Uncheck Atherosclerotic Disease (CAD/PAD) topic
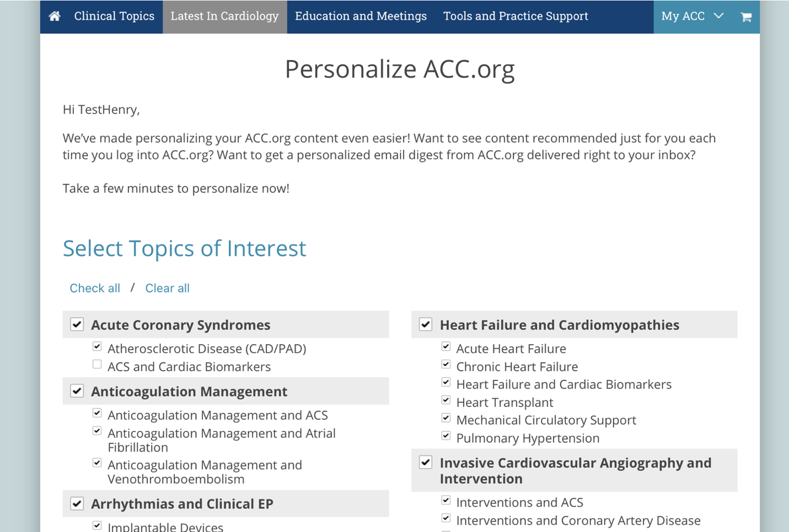This screenshot has width=789, height=532. pos(97,346)
